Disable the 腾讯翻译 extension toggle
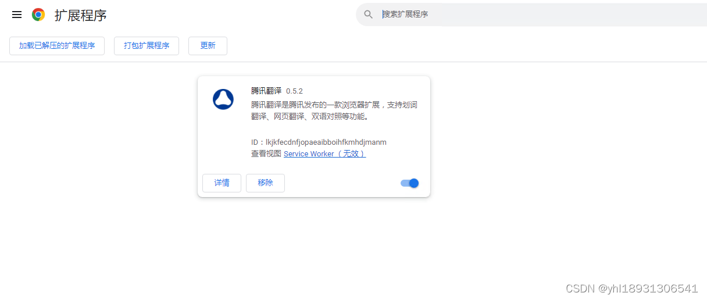Screen dimensions: 707x300 coord(410,183)
